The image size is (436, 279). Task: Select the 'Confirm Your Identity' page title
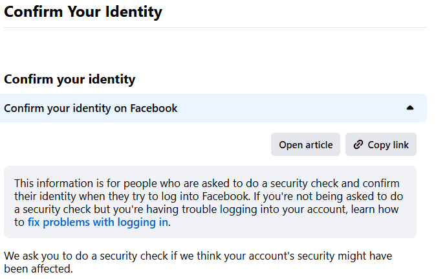83,12
